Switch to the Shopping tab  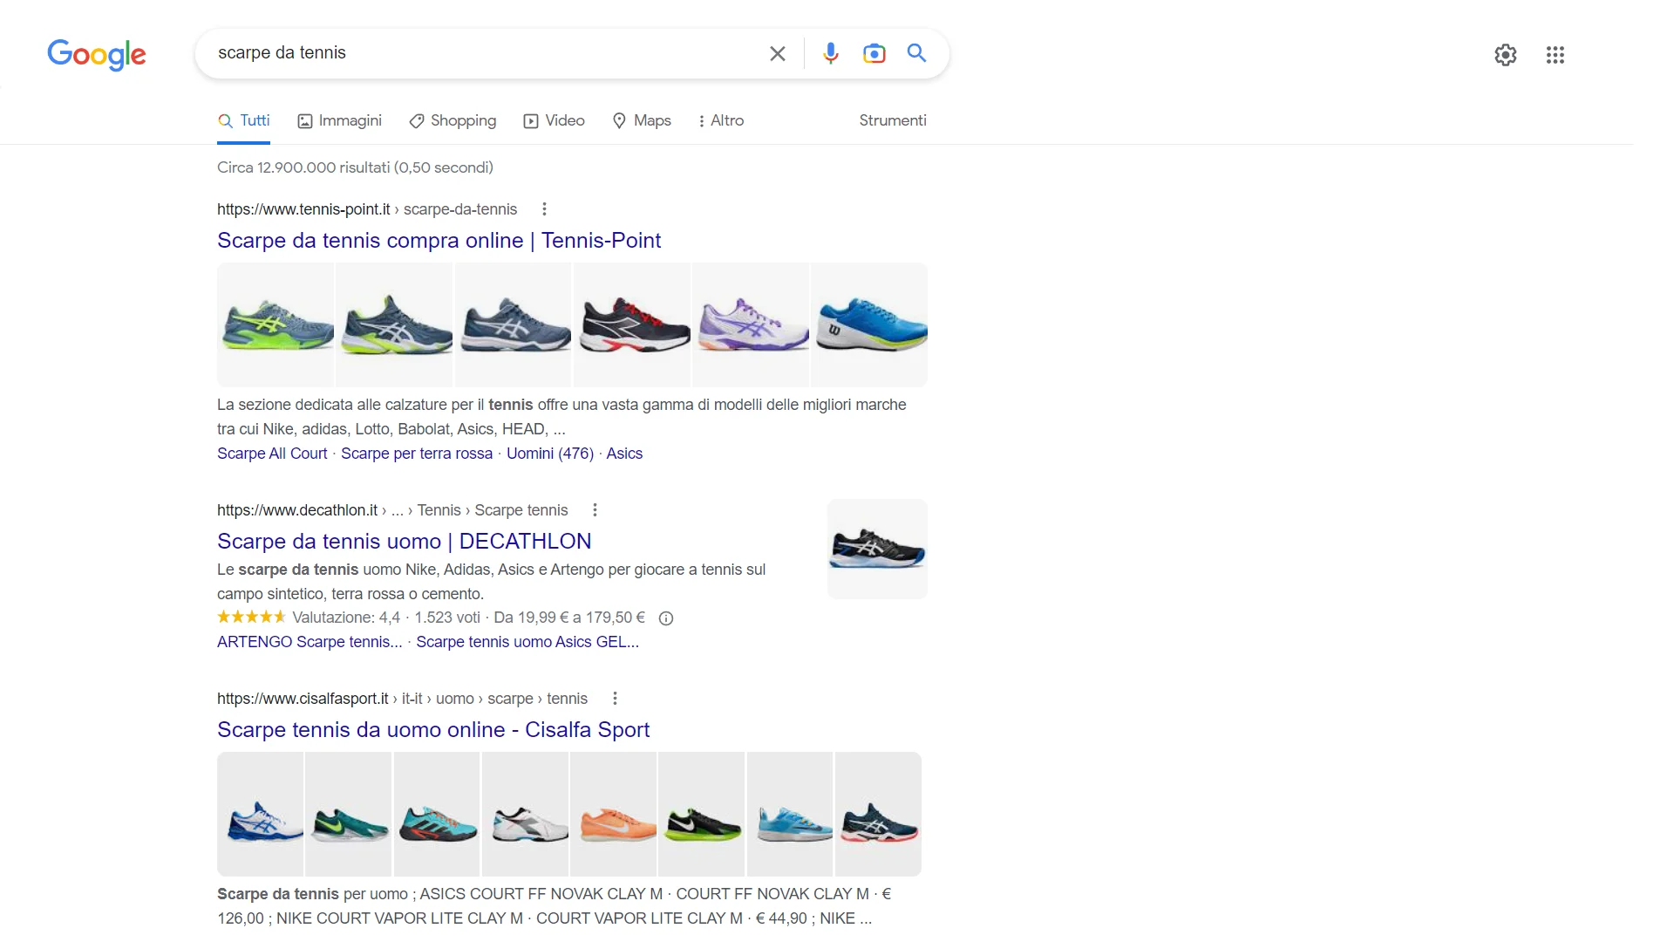453,120
